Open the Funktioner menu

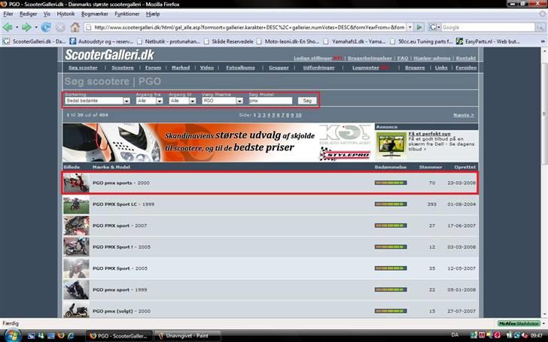127,14
